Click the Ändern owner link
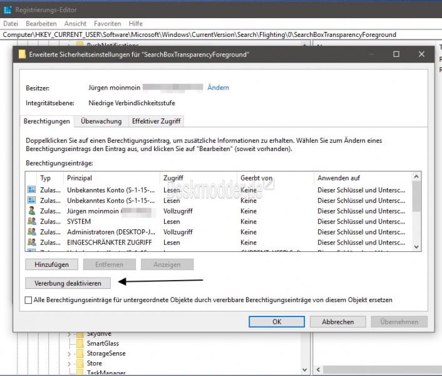 click(x=218, y=88)
